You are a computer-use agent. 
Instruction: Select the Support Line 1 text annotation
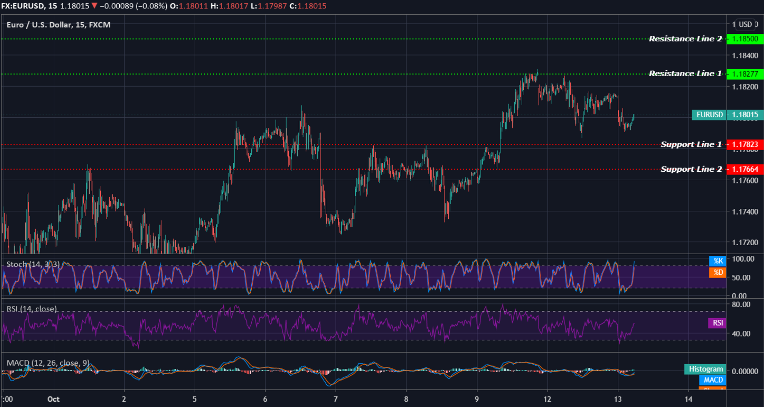tap(691, 144)
